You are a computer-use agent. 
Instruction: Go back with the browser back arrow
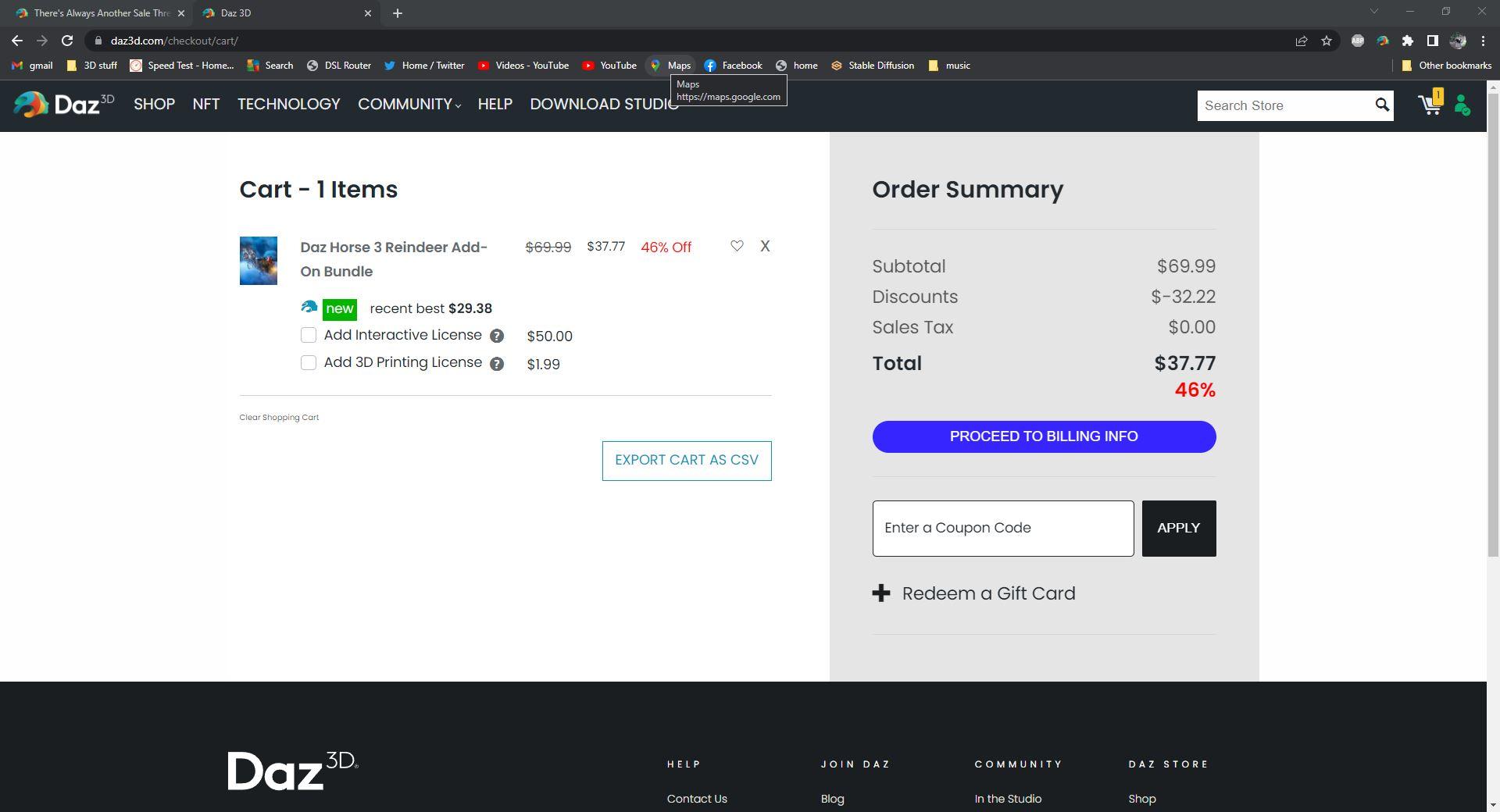tap(17, 41)
